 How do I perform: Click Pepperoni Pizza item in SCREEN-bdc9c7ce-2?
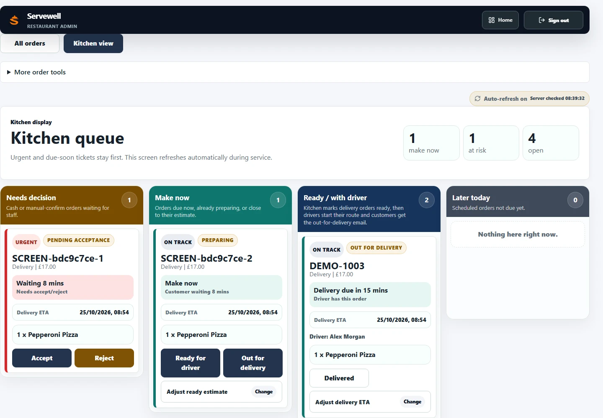click(x=222, y=335)
